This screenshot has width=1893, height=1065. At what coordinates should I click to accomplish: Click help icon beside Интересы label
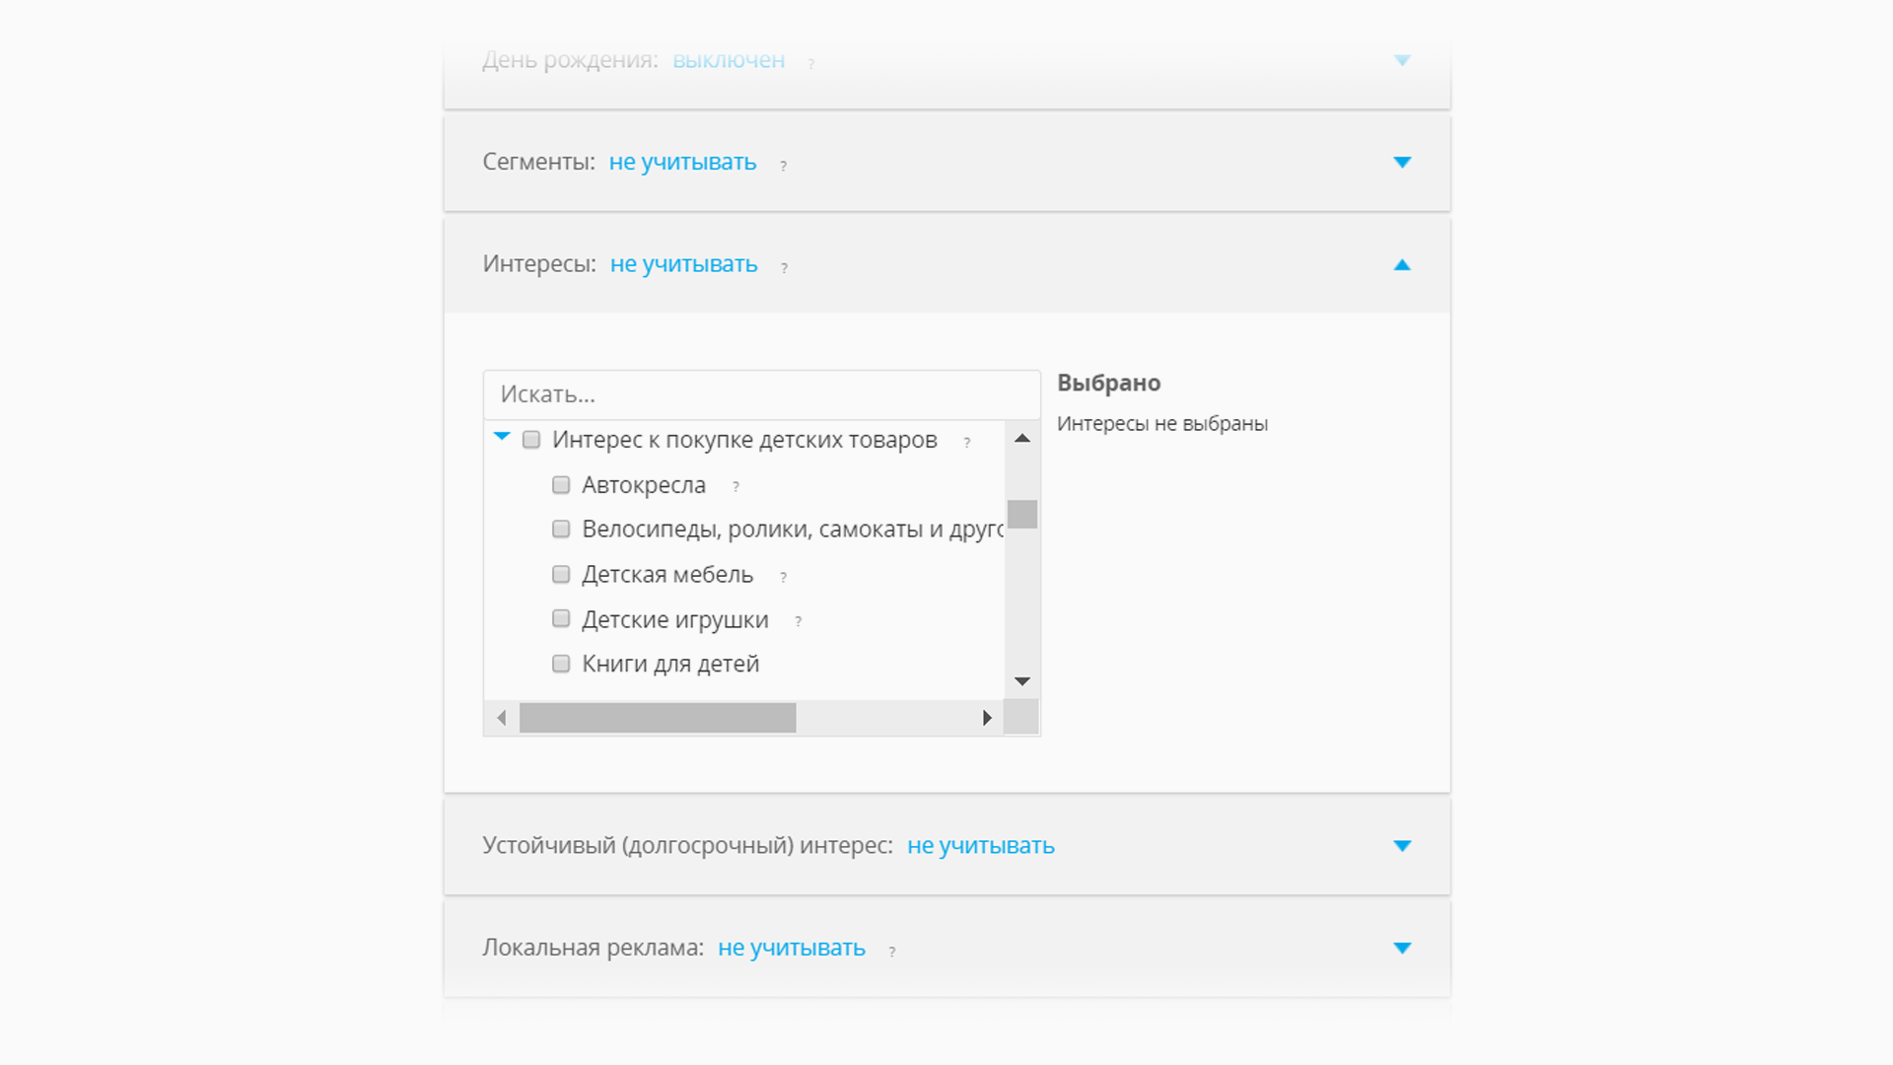pos(784,268)
